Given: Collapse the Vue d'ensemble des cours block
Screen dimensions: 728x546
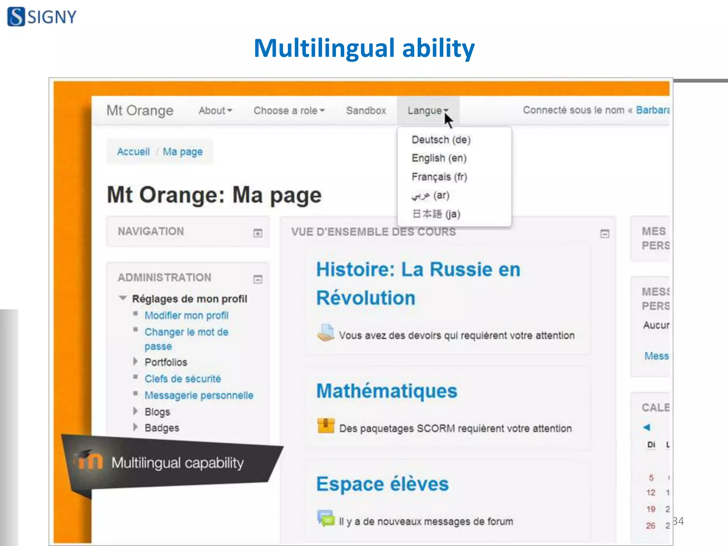Looking at the screenshot, I should coord(605,234).
